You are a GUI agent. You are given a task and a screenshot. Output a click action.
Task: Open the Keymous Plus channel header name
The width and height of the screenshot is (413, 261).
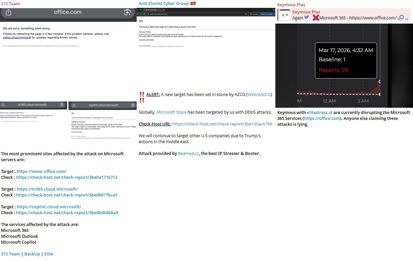pos(291,5)
